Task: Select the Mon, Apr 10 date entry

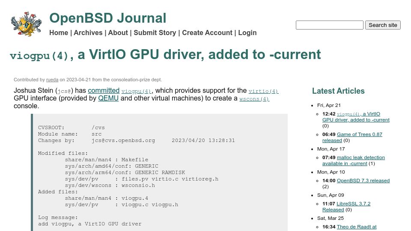Action: click(331, 172)
